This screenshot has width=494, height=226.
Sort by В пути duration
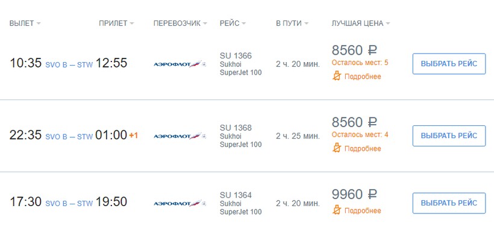click(x=292, y=24)
